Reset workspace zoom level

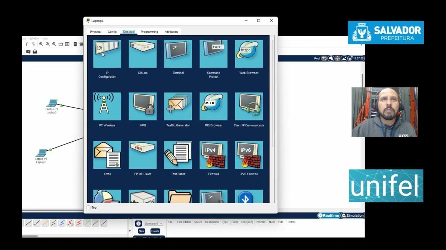pyautogui.click(x=48, y=44)
